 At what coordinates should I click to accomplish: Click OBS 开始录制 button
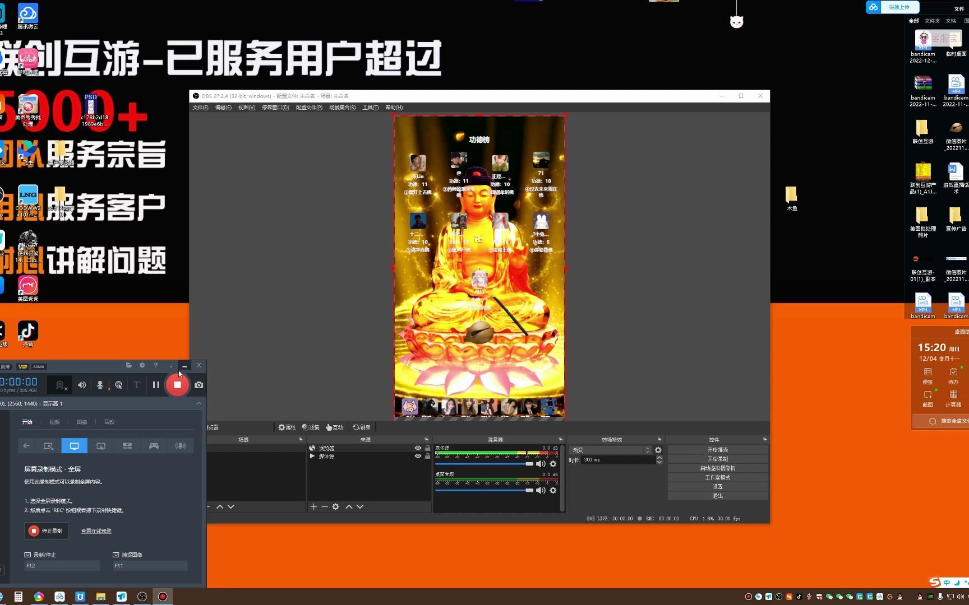718,459
